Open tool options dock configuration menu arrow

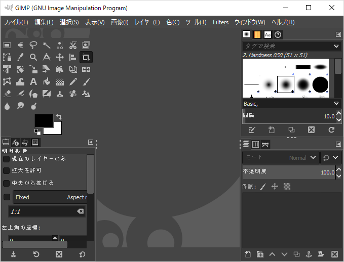click(90, 142)
